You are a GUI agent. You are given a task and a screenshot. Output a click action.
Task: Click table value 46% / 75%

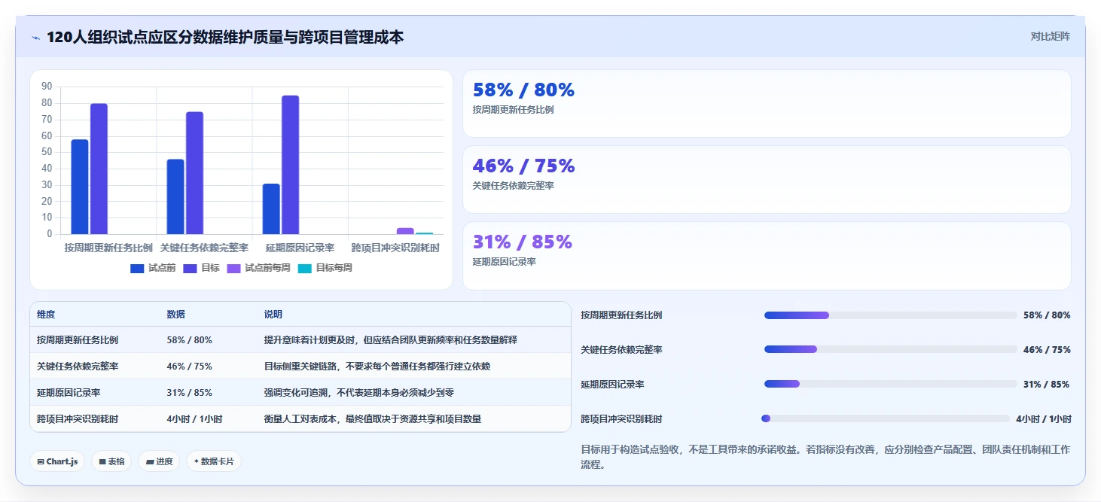tap(189, 367)
